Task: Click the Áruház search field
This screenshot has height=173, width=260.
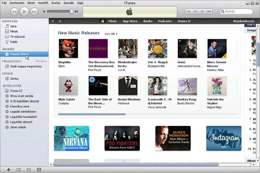Action: [236, 11]
